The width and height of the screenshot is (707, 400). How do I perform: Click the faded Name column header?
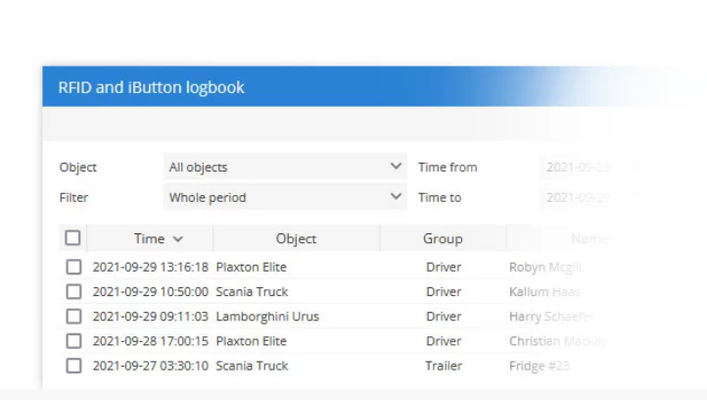click(x=589, y=238)
